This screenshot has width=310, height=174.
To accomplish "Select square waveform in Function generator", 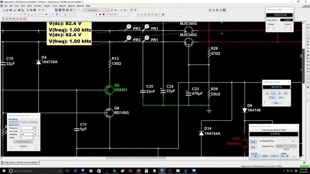I will (33, 122).
